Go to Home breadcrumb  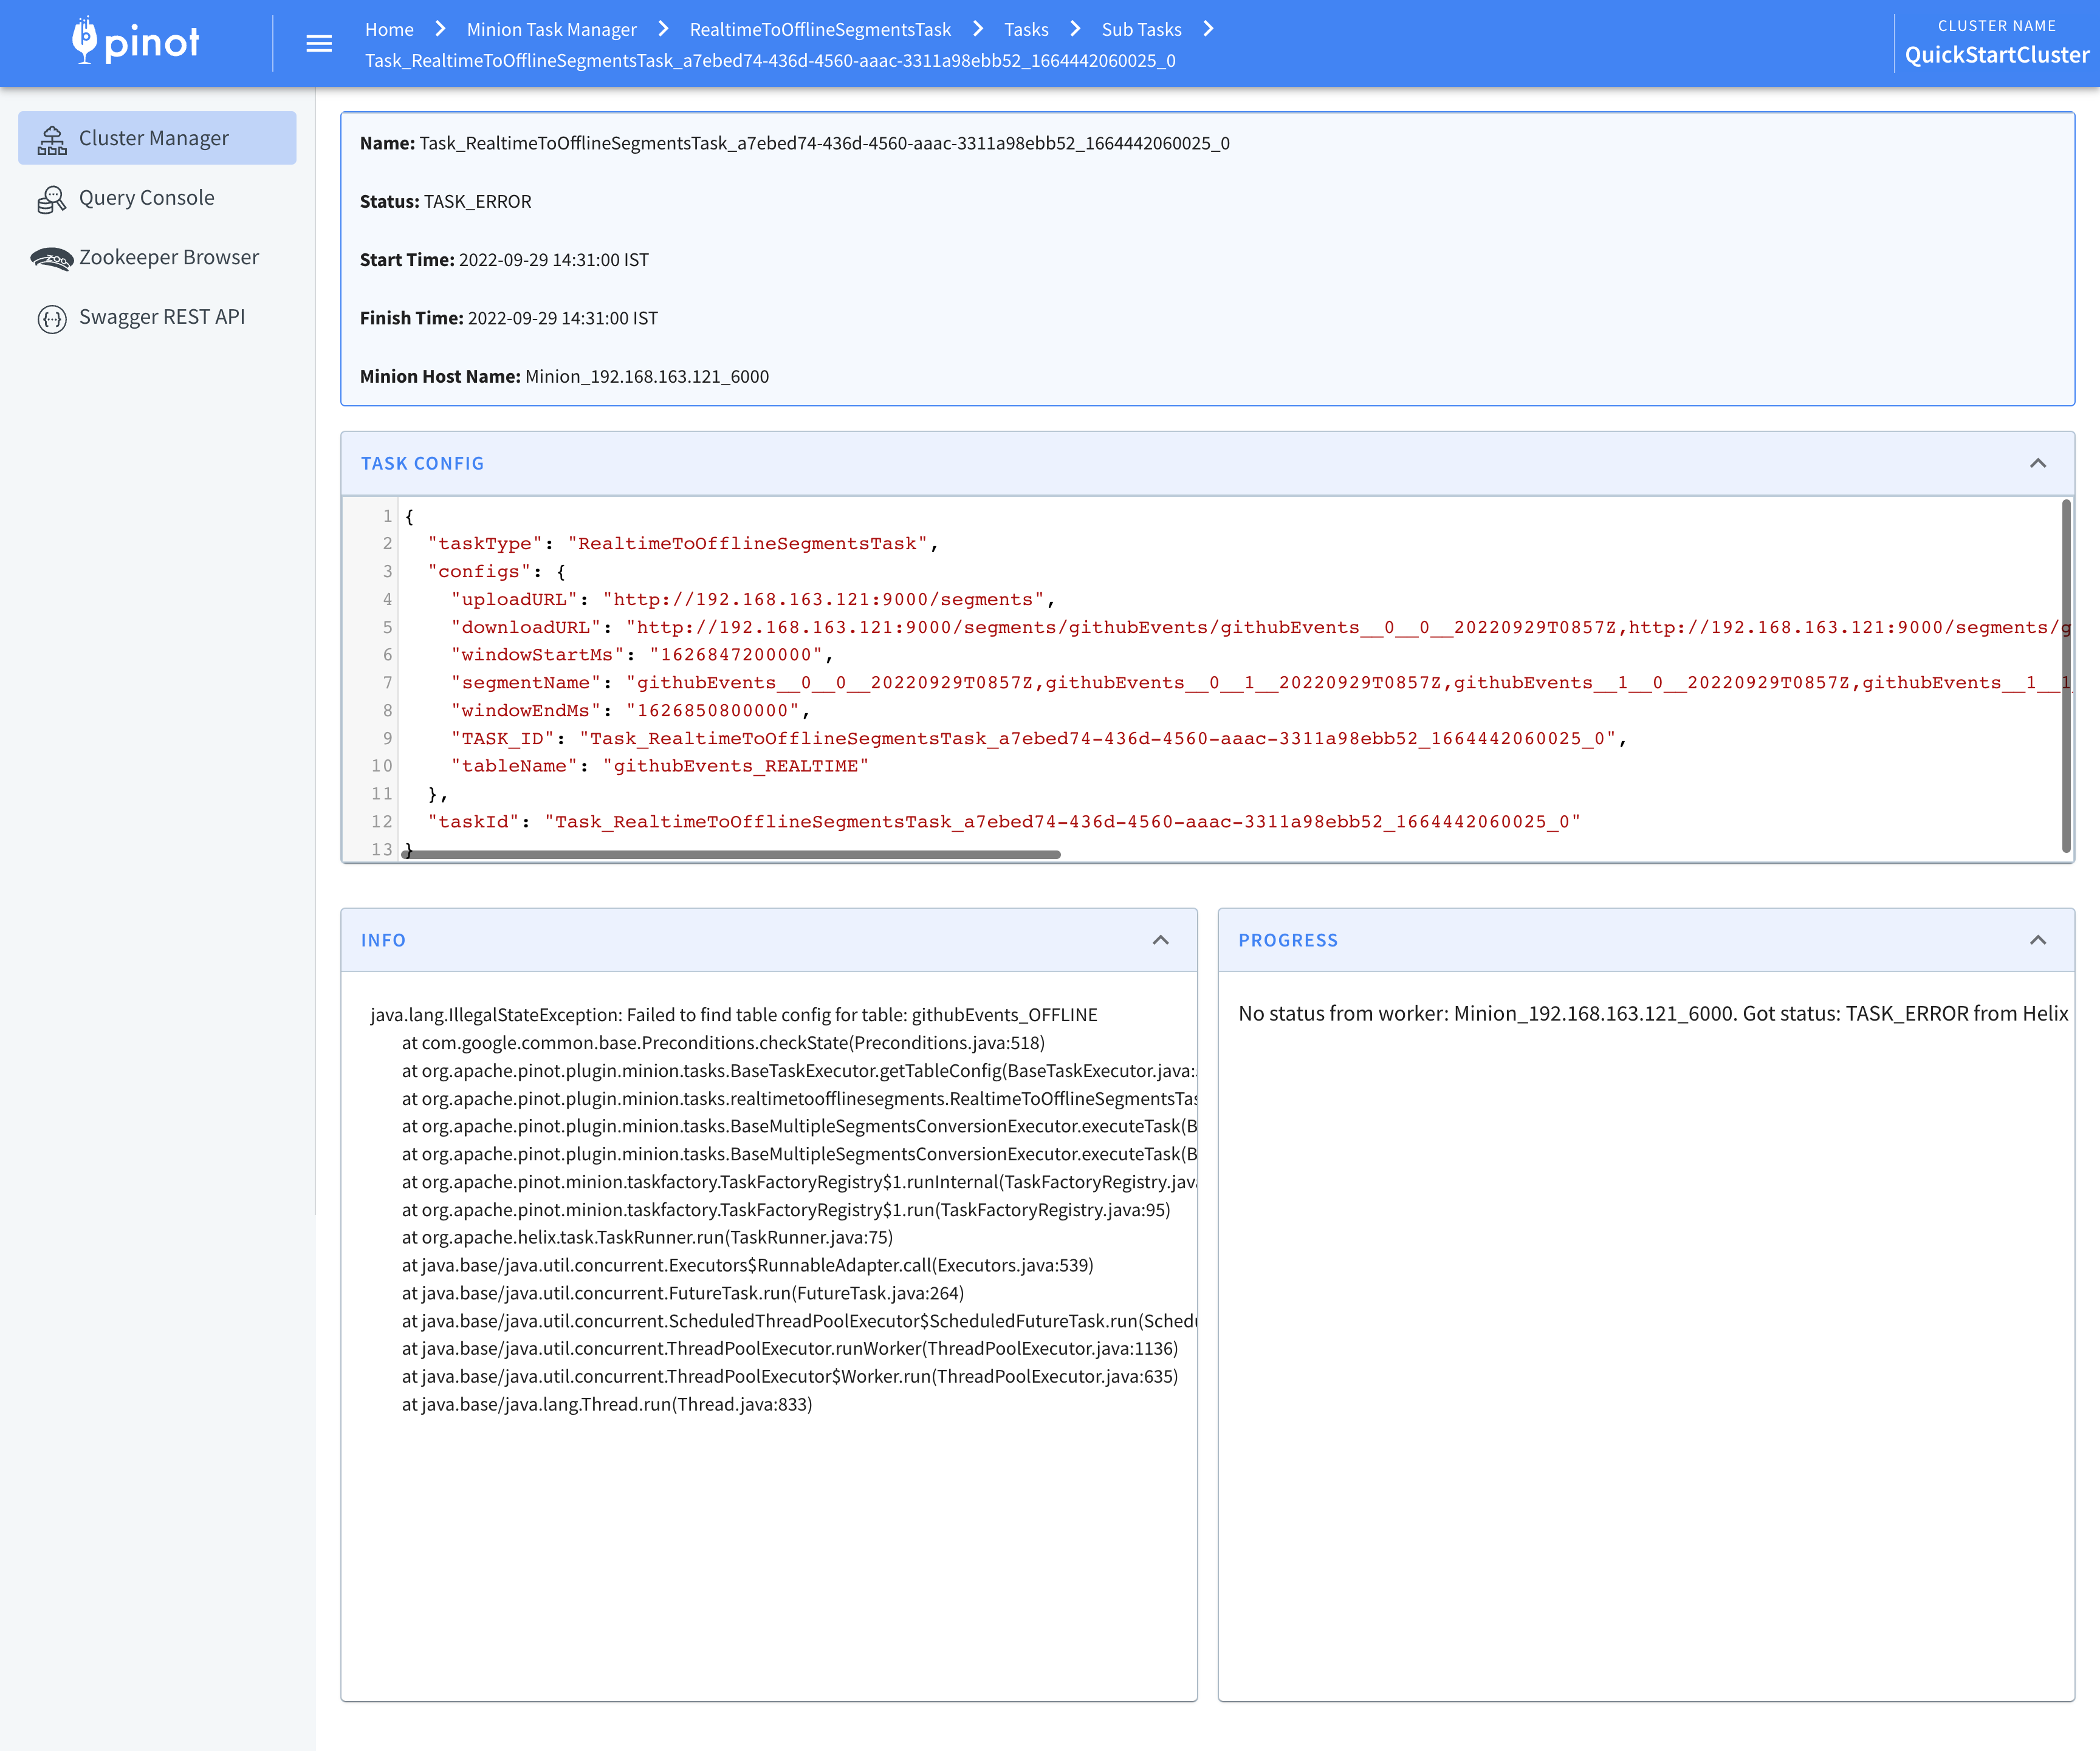click(389, 29)
